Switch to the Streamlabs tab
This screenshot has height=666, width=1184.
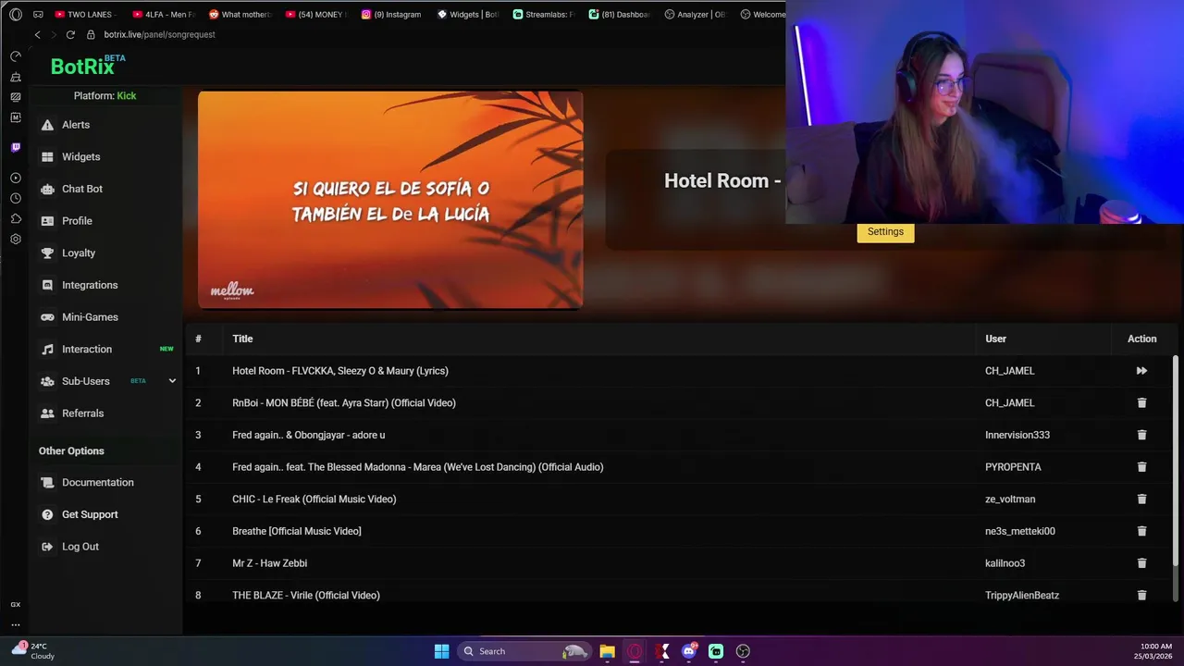(544, 15)
